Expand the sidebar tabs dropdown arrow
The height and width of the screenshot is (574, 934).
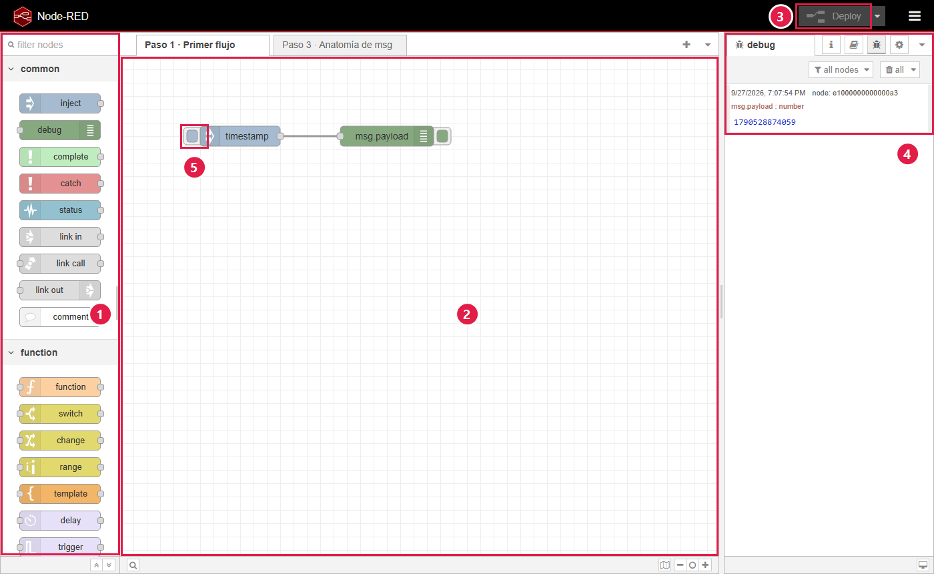click(922, 45)
